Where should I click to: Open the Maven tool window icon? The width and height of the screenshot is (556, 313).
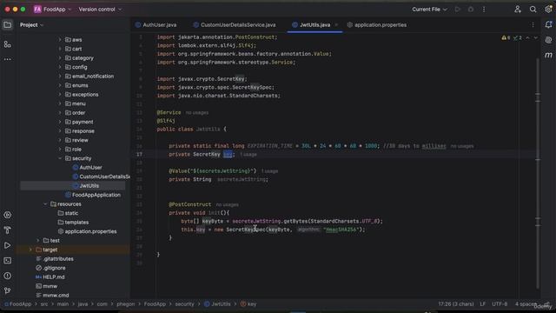tap(548, 55)
